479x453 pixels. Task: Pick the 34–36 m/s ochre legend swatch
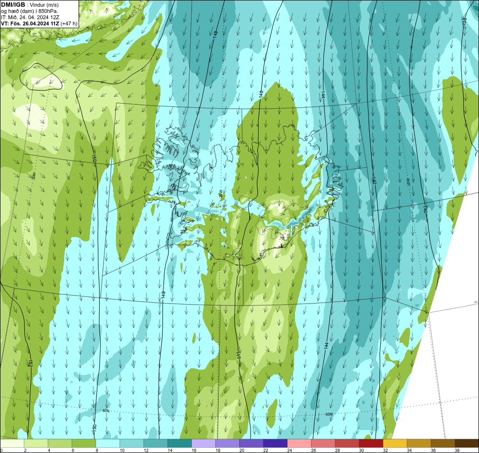coord(419,443)
